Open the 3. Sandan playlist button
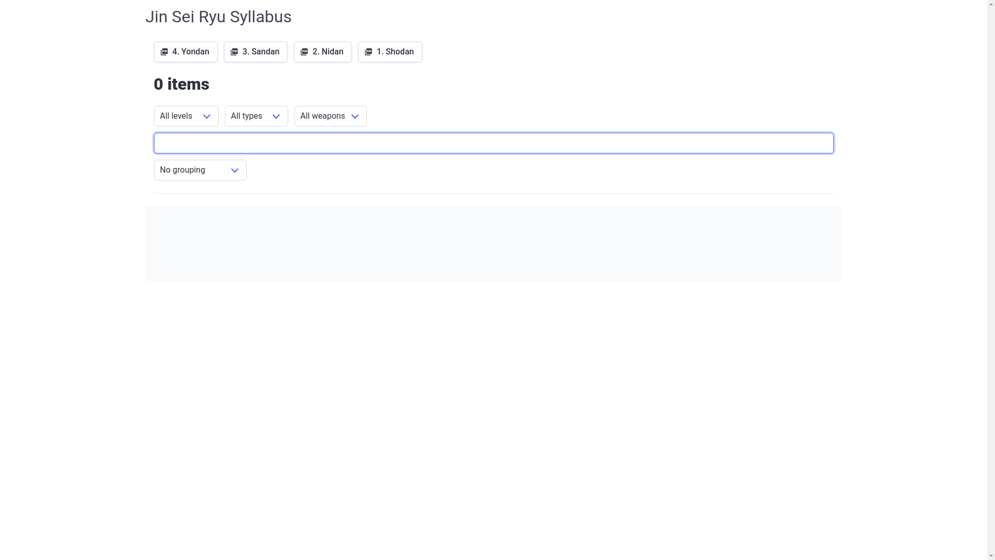Image resolution: width=995 pixels, height=560 pixels. pyautogui.click(x=255, y=52)
